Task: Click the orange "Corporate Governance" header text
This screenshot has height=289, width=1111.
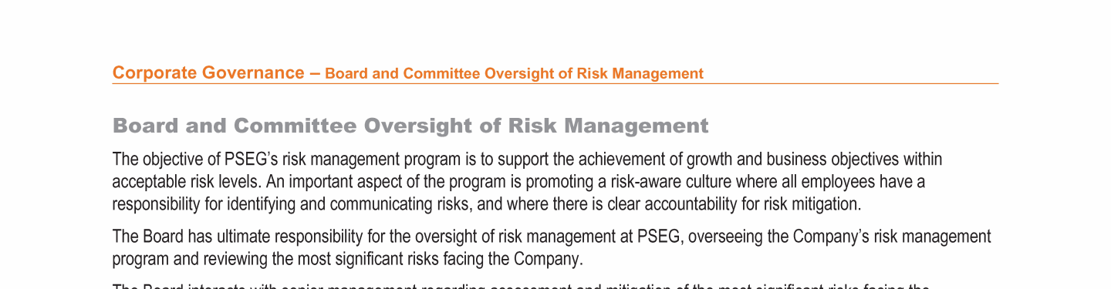Action: 208,73
